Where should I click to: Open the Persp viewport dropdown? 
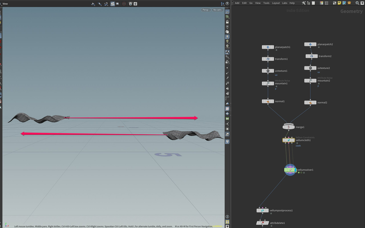(x=206, y=10)
